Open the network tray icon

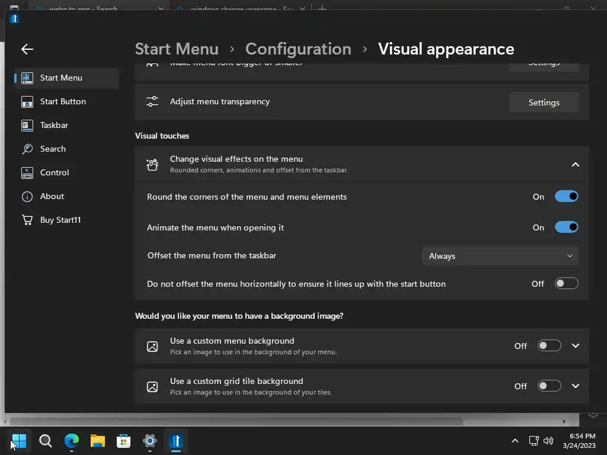[534, 441]
